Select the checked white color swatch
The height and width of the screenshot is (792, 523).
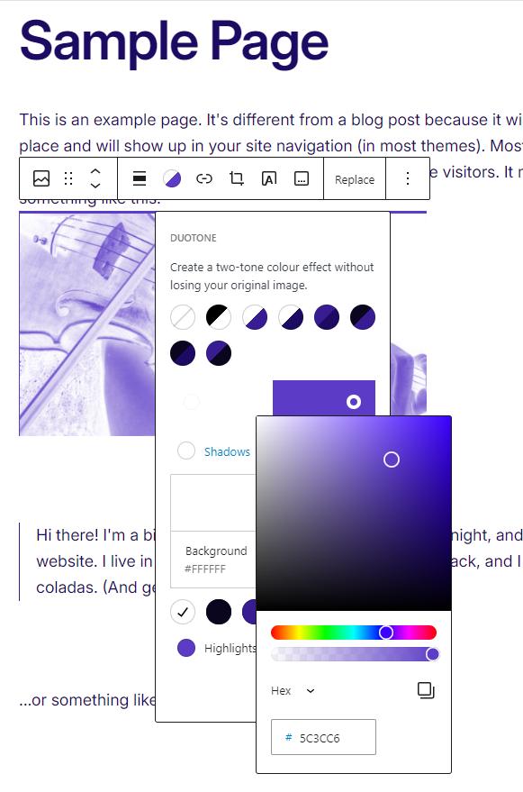click(x=183, y=612)
